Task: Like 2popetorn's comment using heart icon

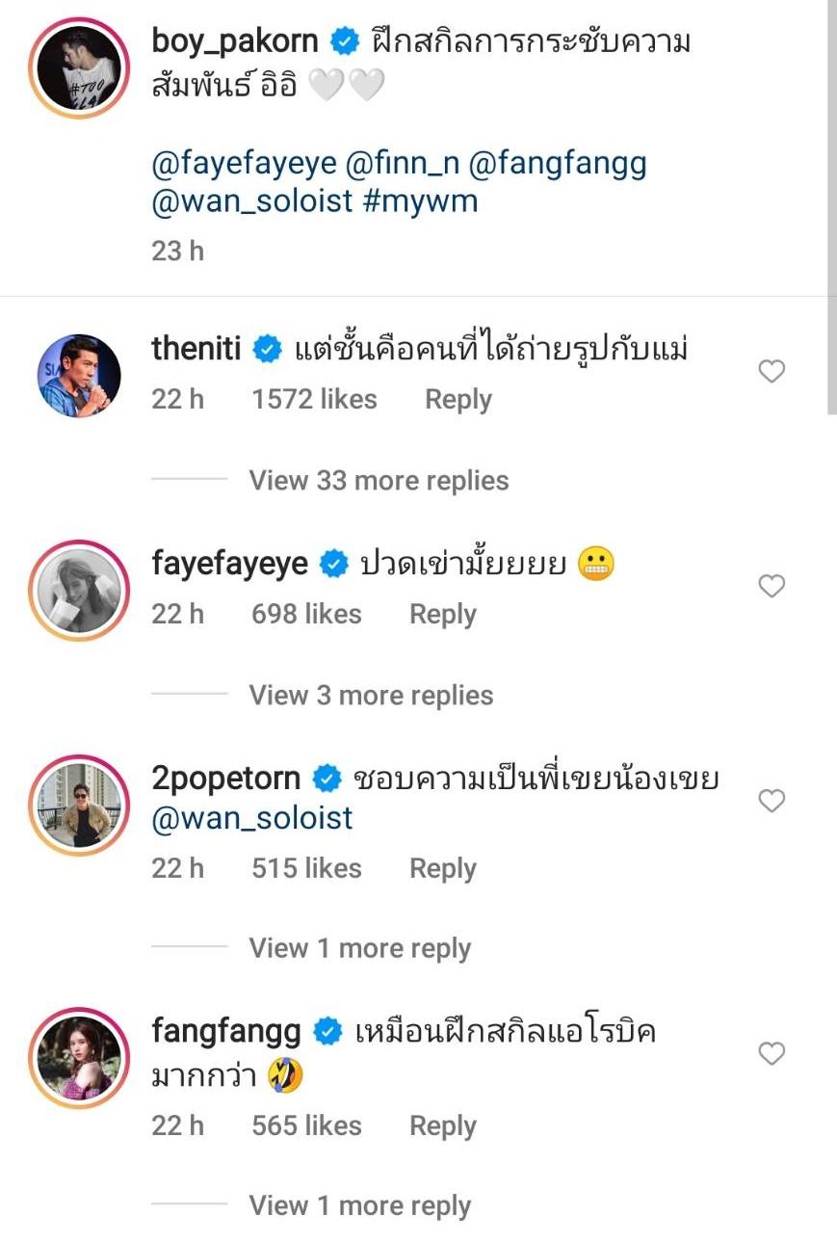Action: (772, 801)
